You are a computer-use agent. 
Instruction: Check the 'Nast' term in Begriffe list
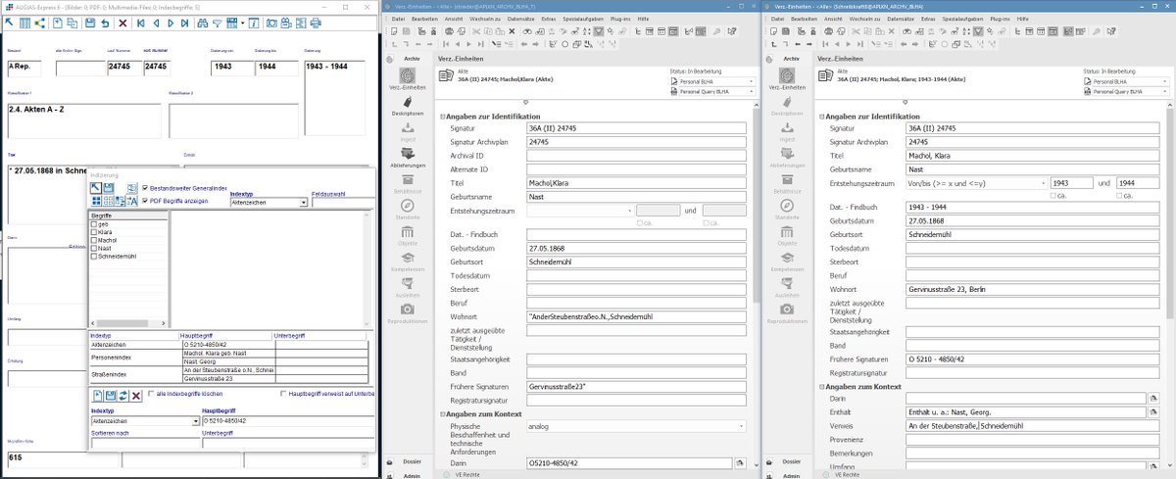(94, 248)
